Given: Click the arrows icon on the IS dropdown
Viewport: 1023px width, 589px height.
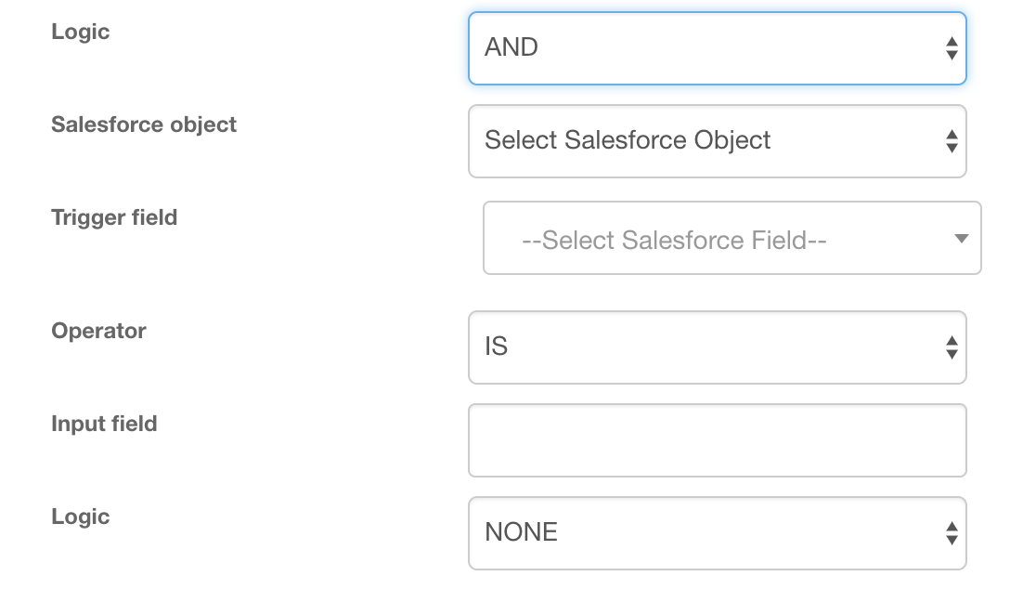Looking at the screenshot, I should pyautogui.click(x=952, y=347).
